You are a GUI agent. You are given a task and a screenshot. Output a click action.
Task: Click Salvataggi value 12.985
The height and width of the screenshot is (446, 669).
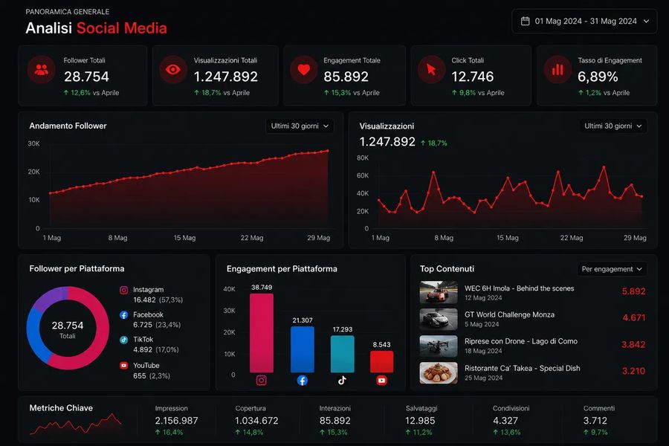pos(420,421)
